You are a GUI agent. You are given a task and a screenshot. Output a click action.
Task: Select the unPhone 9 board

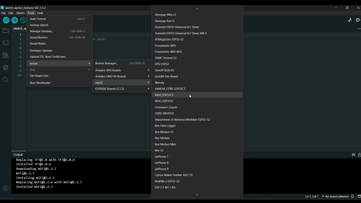tap(197, 169)
